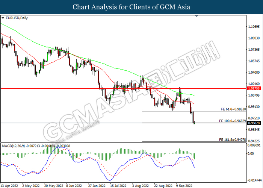This screenshot has width=263, height=188.
Task: Click the 1.05745 price axis value
Action: [x=254, y=61]
